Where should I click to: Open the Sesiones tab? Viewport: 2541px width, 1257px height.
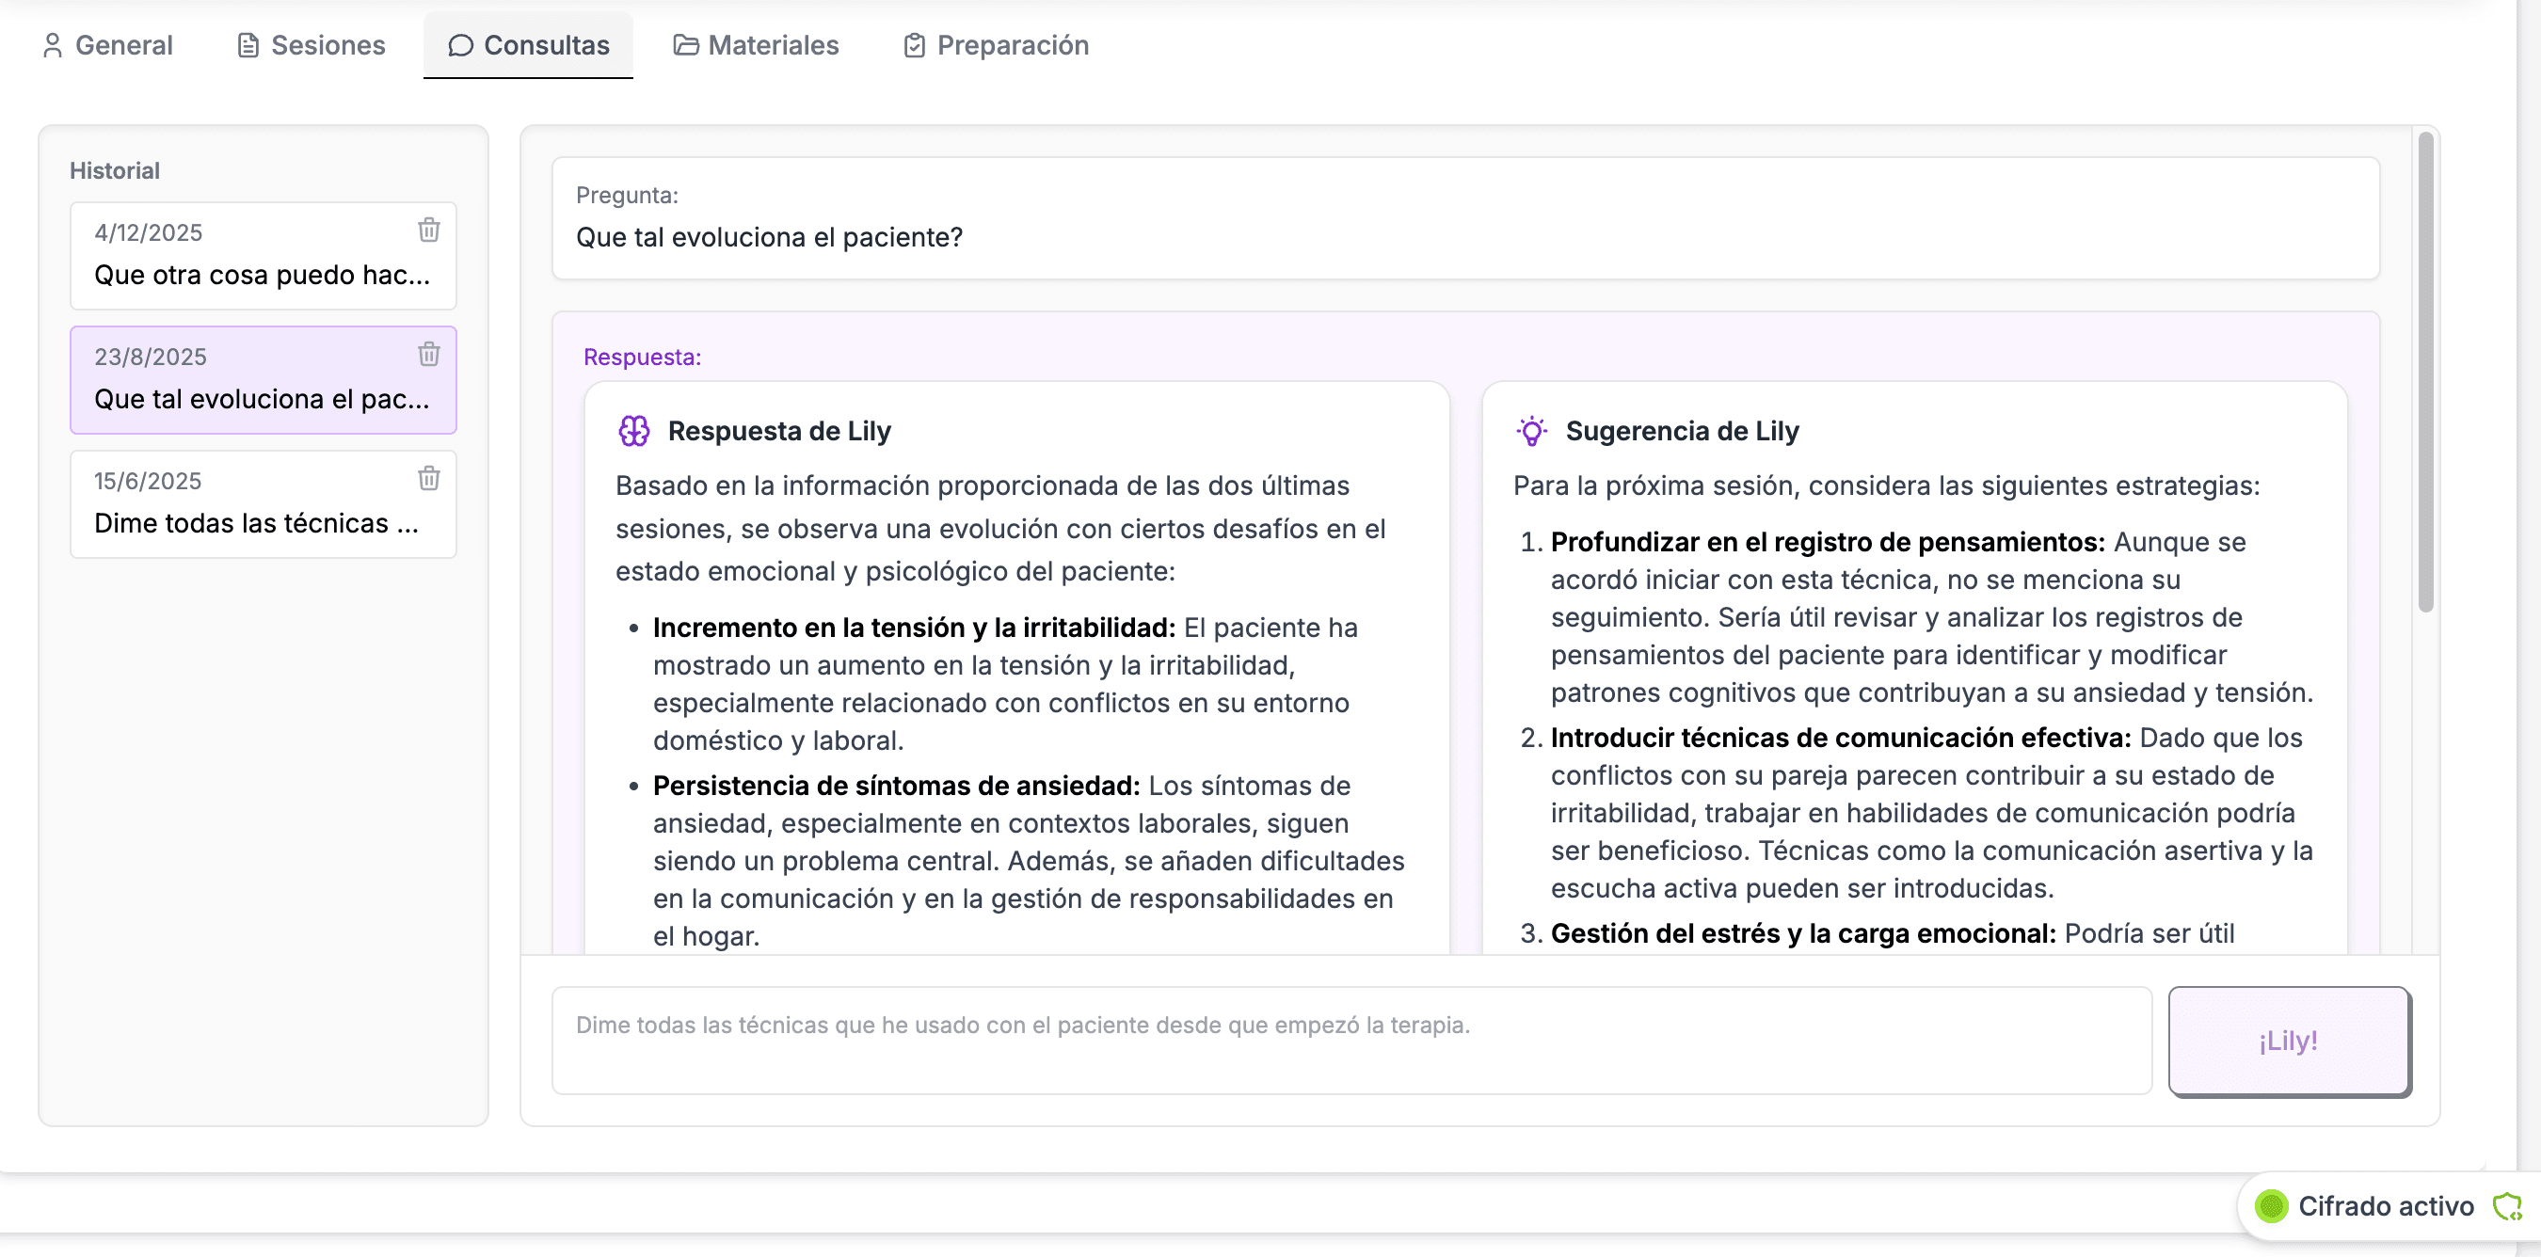click(x=310, y=45)
